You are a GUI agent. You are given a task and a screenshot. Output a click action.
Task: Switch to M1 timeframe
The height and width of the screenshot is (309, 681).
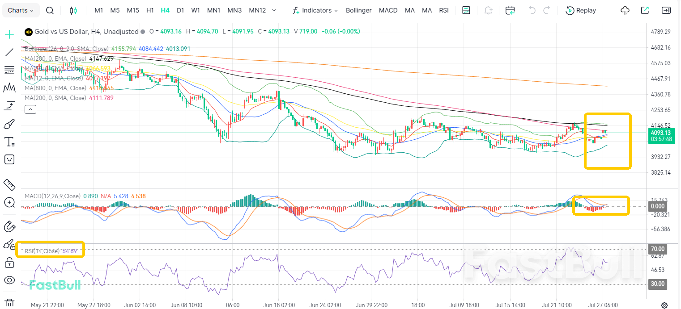(x=99, y=10)
